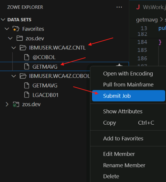Collapse the Favorites folder chevron
Image resolution: width=166 pixels, height=182 pixels.
7,29
